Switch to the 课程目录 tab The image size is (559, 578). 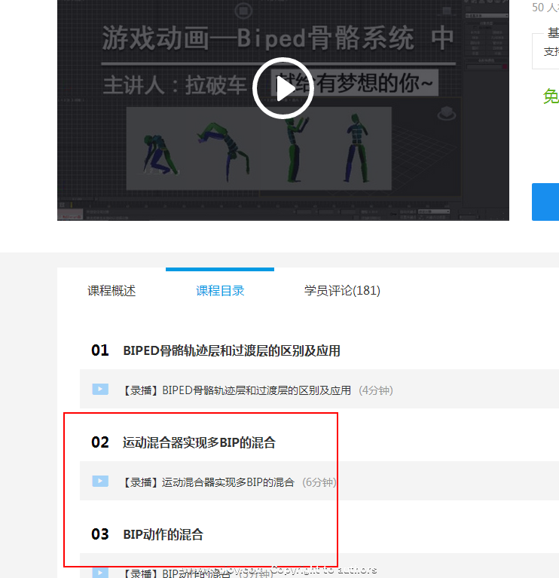click(x=220, y=290)
